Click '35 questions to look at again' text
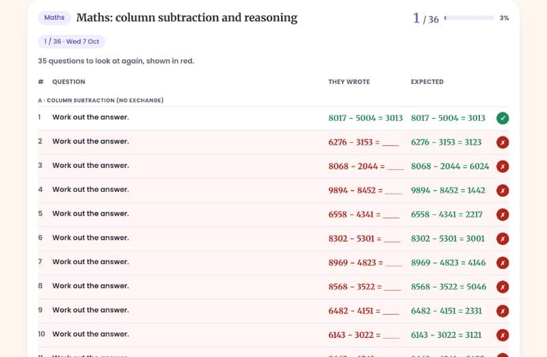 116,61
